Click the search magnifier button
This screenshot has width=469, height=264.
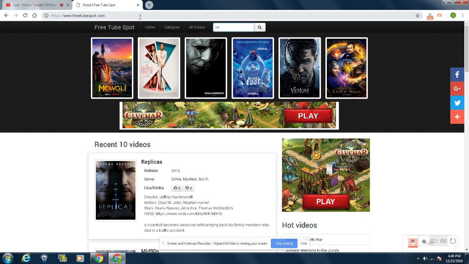[x=259, y=27]
